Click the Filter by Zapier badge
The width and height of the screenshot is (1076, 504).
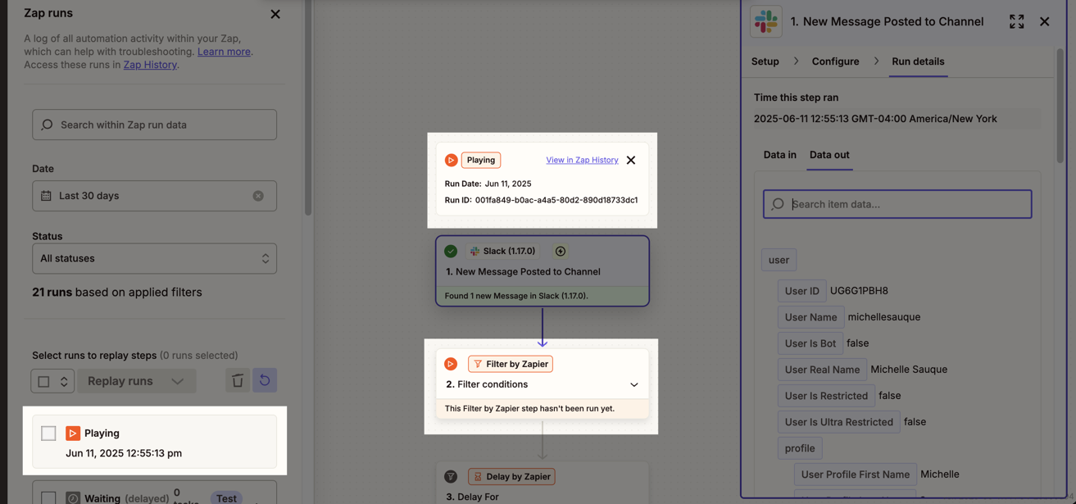click(511, 364)
